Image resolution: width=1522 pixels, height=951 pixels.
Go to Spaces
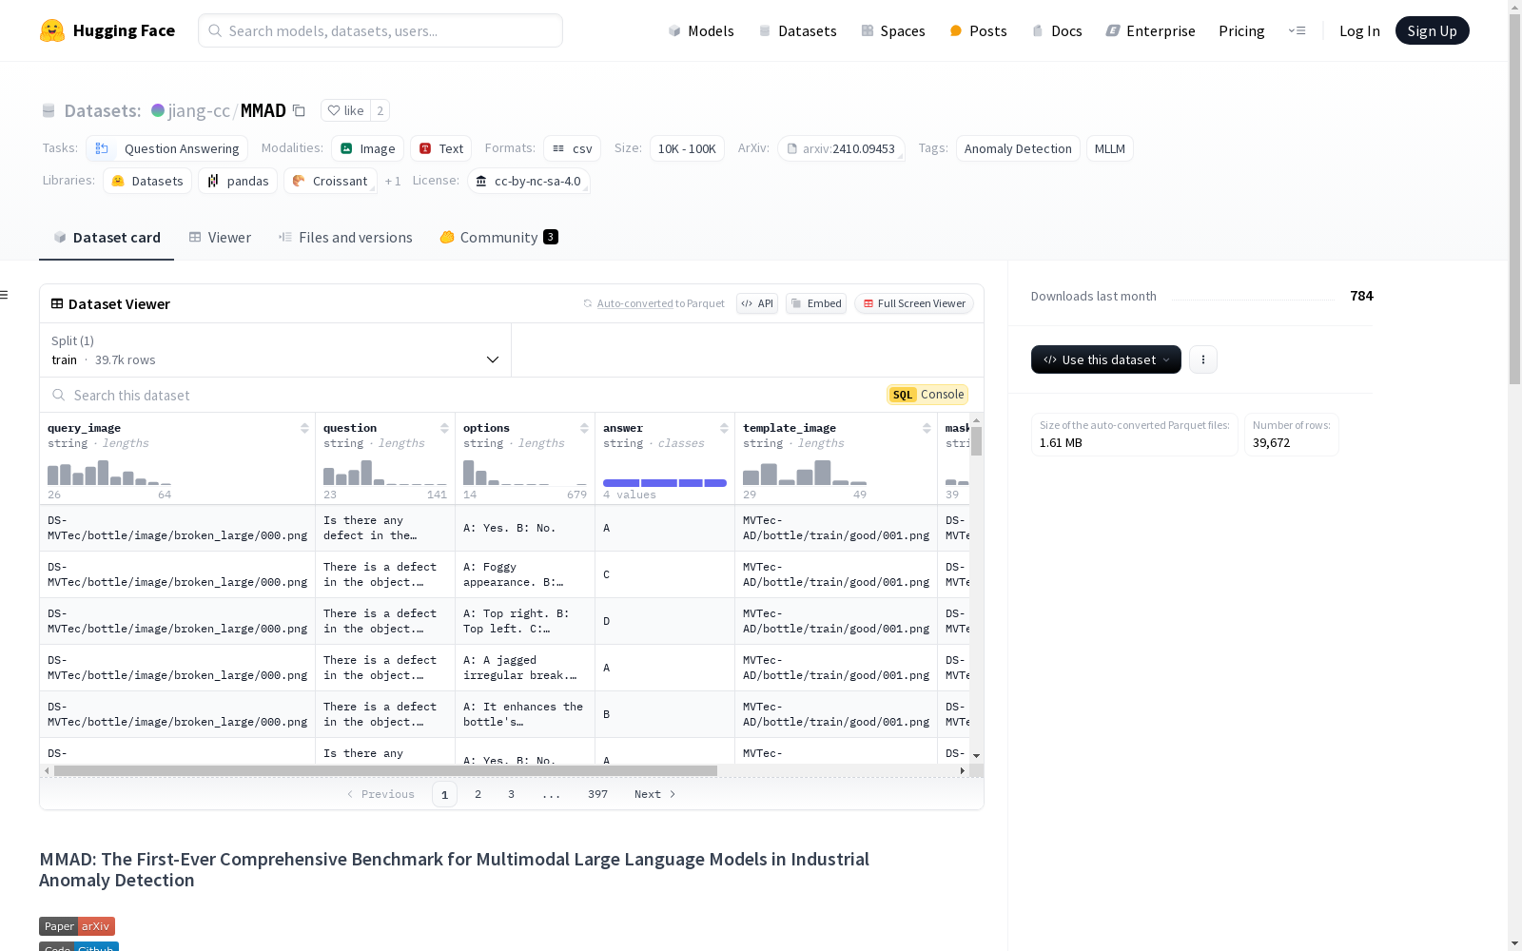pyautogui.click(x=892, y=30)
